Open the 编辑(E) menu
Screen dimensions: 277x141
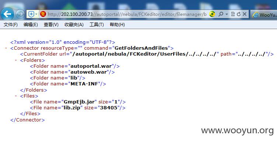31,25
